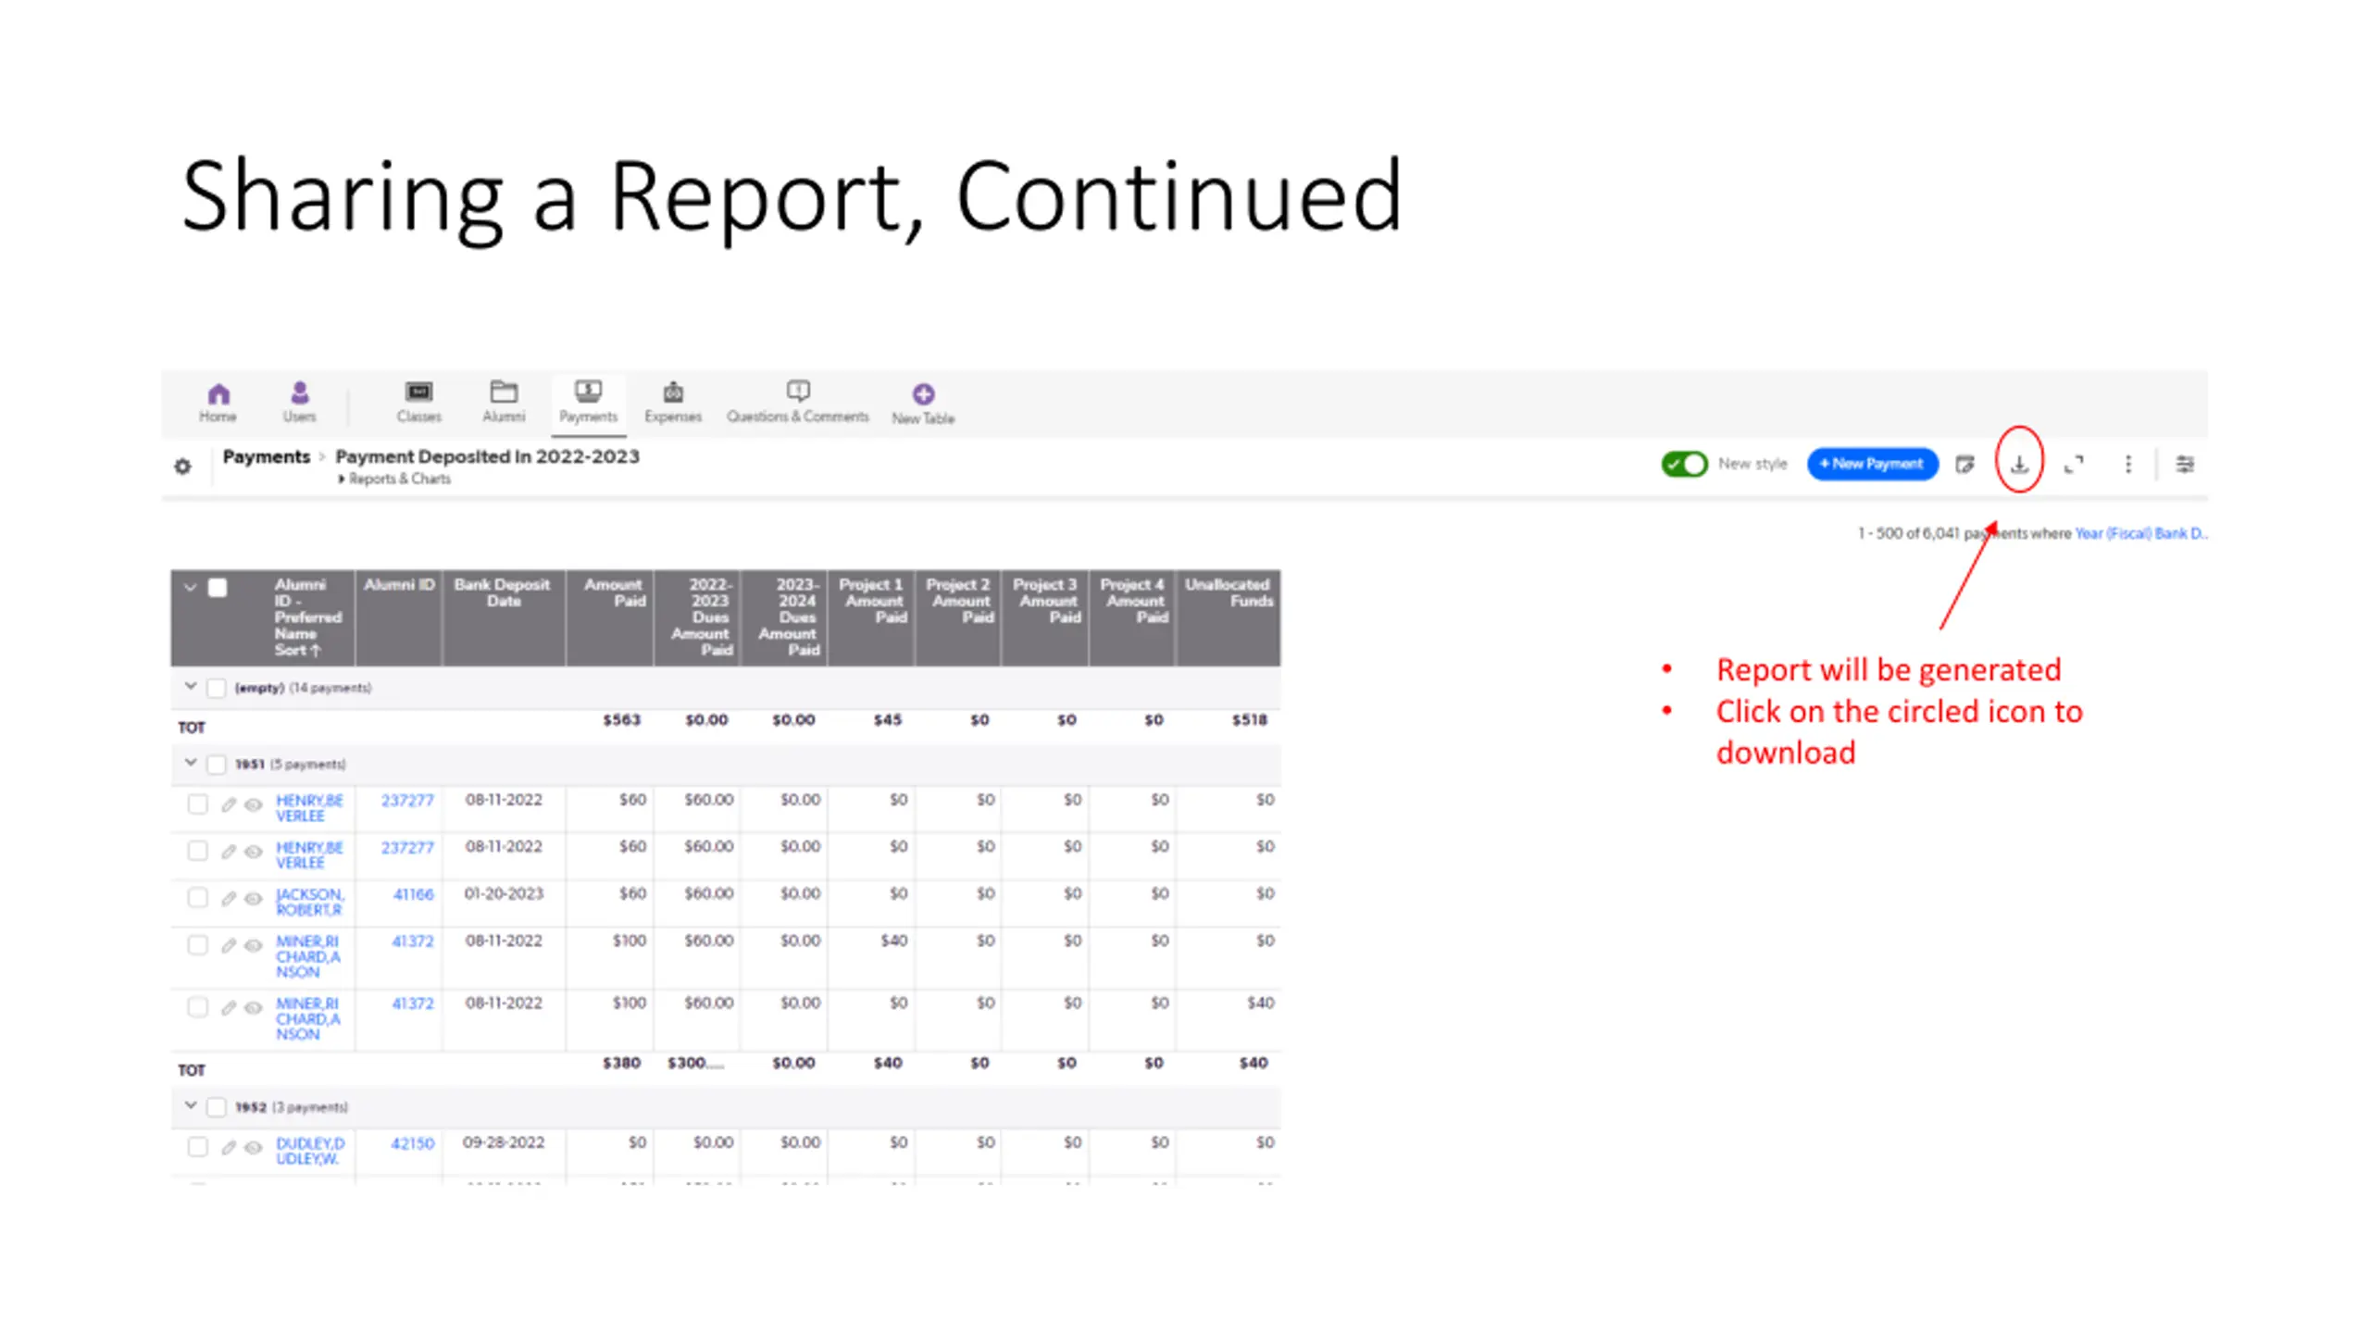Check the 1952 group checkbox

pos(217,1107)
